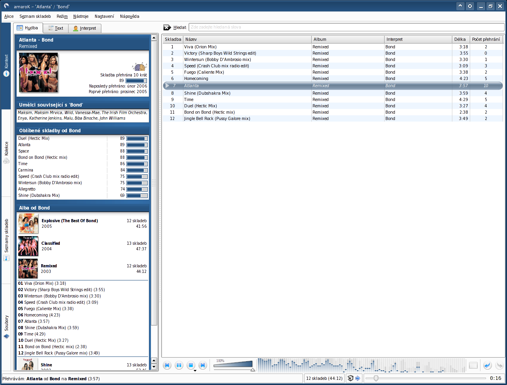Open the Soubory sidebar panel

(6, 327)
